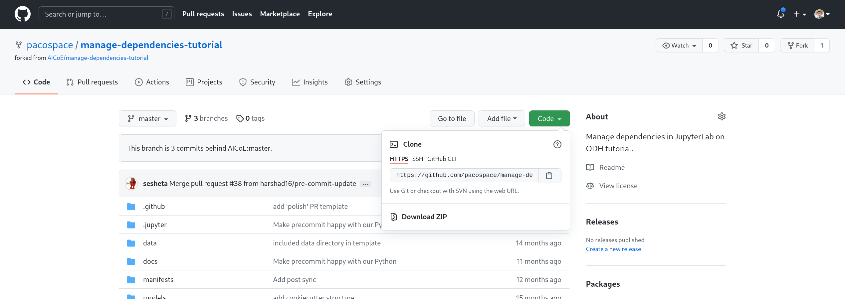The image size is (845, 299).
Task: Switch to the Actions tab
Action: [x=152, y=82]
